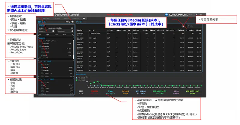This screenshot has height=125, width=240.
Task: Sort by ジョブ名 column header
Action: (91, 30)
